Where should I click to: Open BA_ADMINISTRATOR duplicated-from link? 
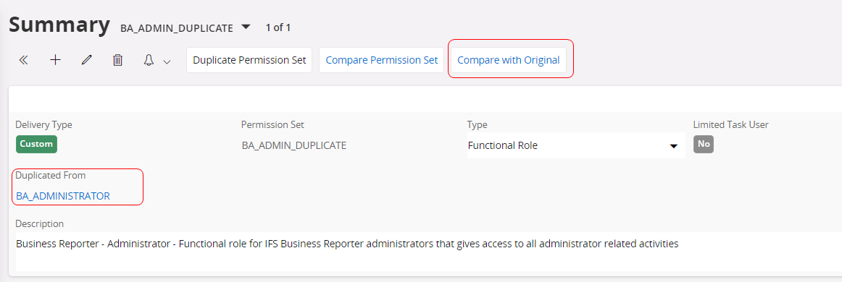tap(63, 196)
